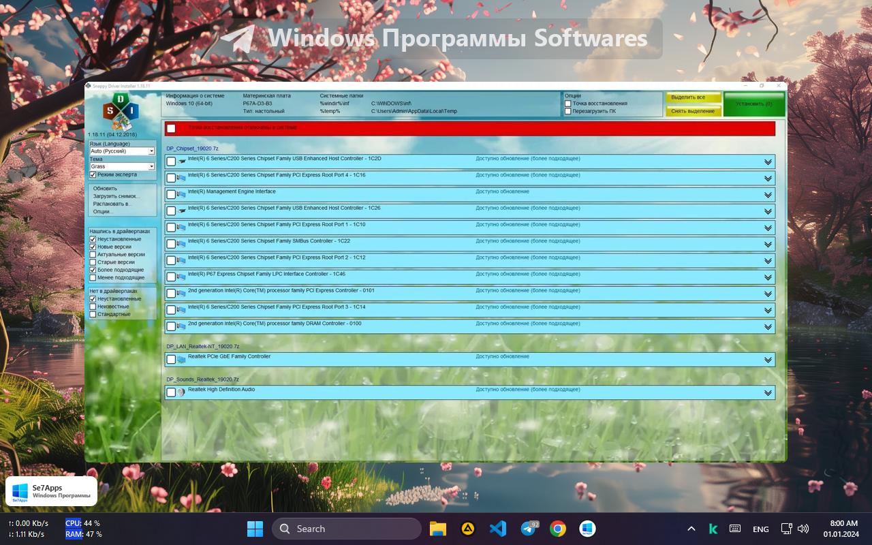
Task: Click the DP_Chipset_19020.7z pack heading
Action: pyautogui.click(x=193, y=149)
